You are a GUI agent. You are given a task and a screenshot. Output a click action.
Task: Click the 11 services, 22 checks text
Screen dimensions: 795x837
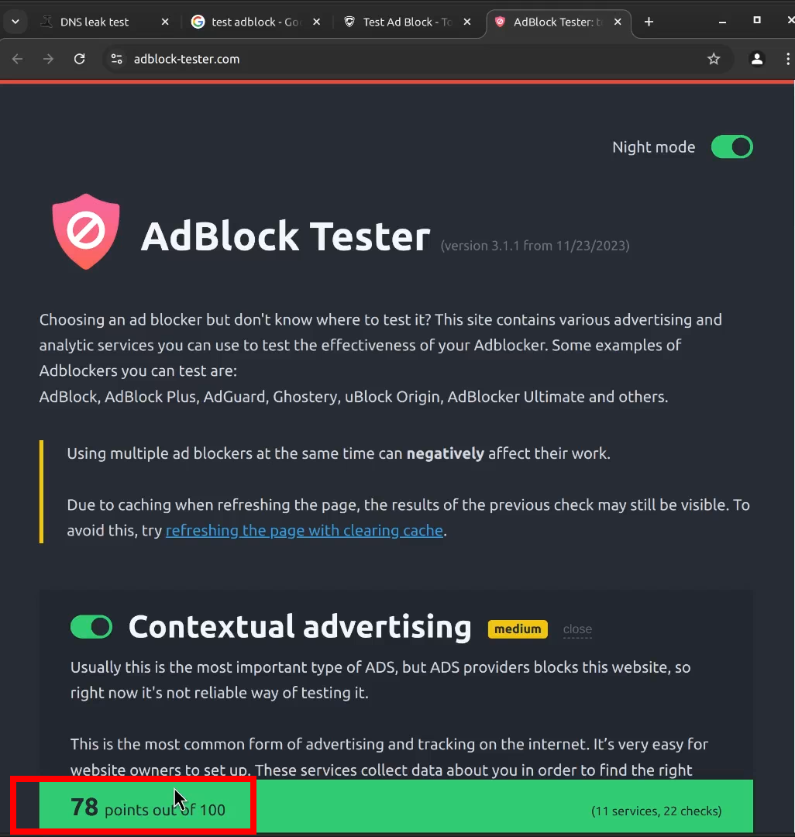point(656,811)
